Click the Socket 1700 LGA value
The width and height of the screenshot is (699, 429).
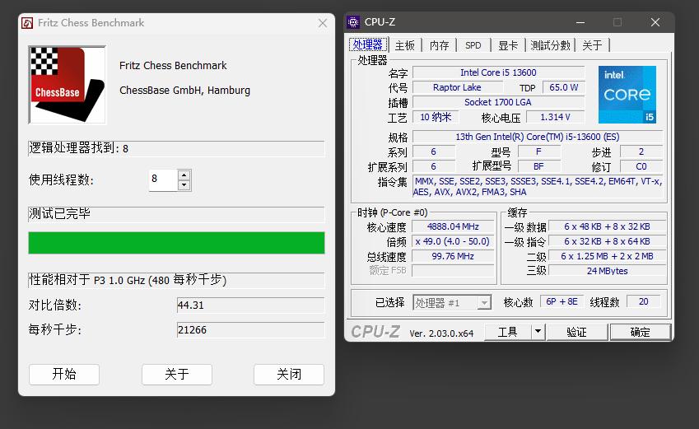tap(498, 102)
